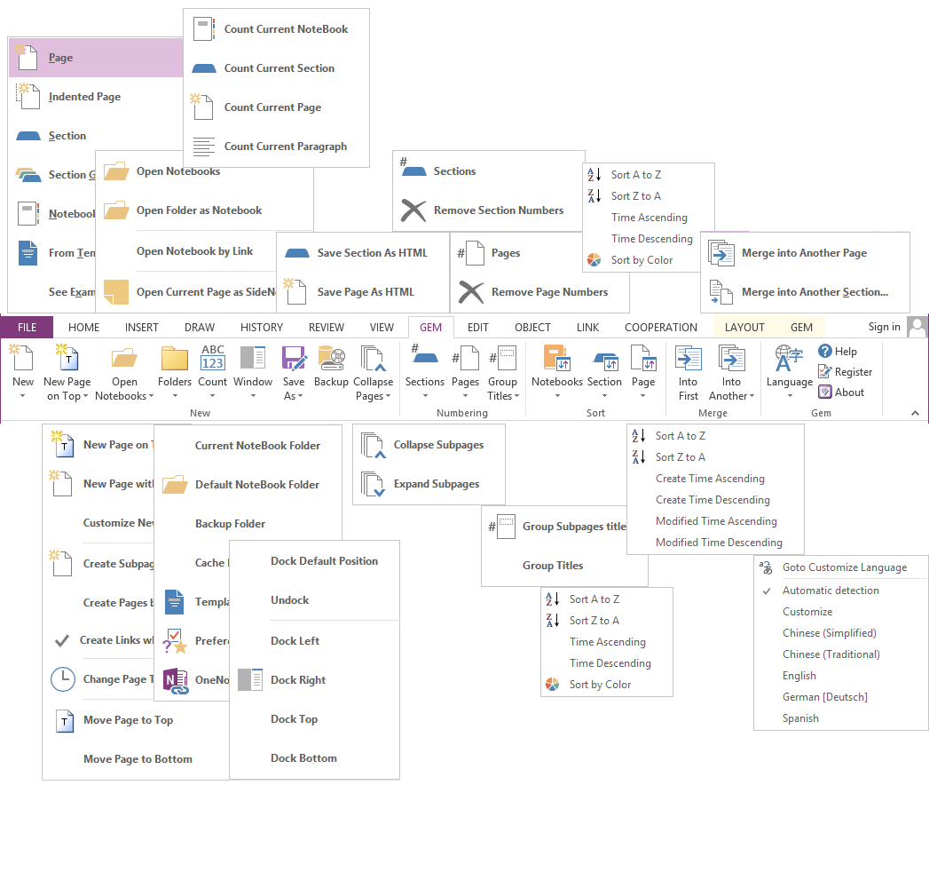Click the Register icon in Gem group
929x888 pixels.
[825, 372]
